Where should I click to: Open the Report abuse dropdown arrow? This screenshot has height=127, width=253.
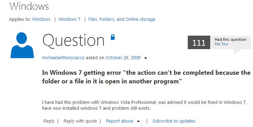tap(138, 121)
